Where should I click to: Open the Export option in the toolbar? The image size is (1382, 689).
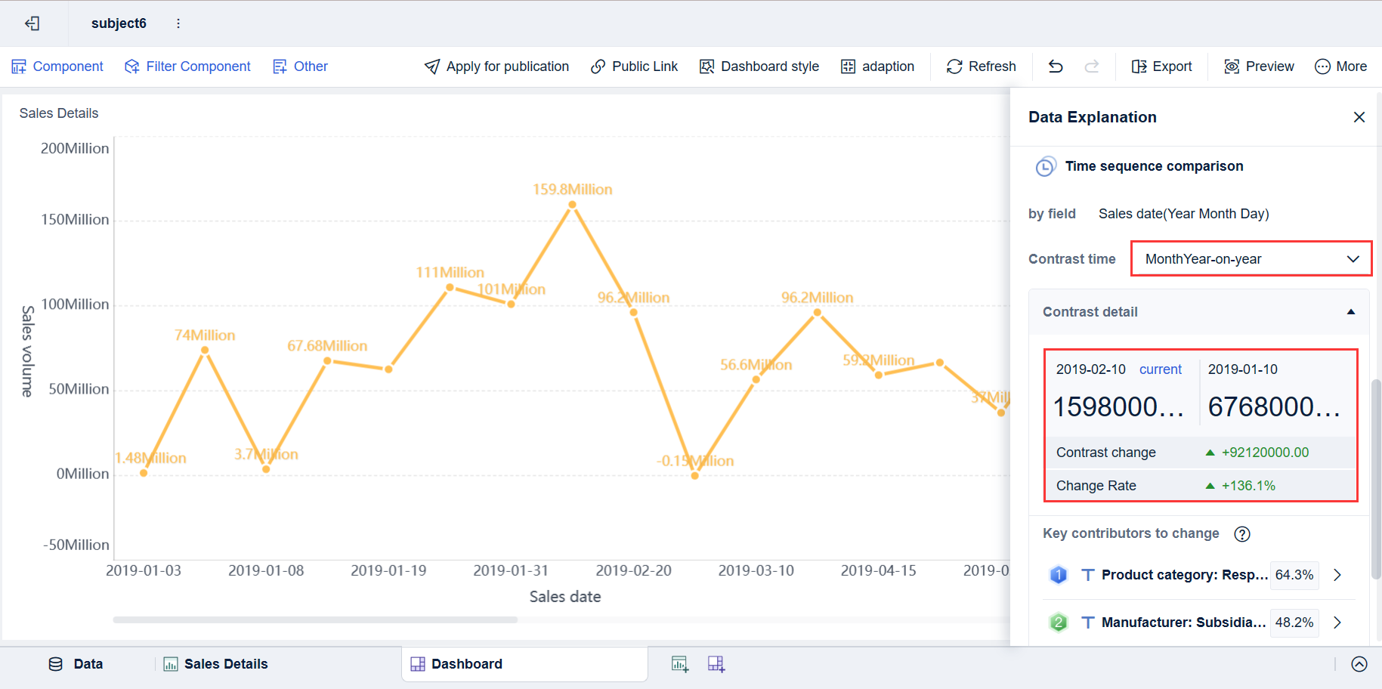point(1161,66)
